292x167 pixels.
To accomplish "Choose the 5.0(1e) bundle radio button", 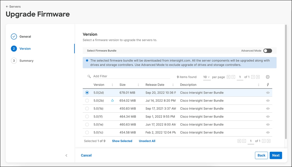I will (87, 124).
